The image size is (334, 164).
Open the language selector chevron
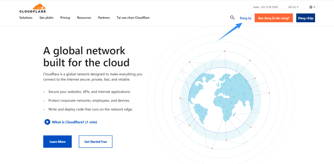(314, 7)
